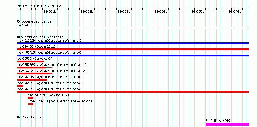The width and height of the screenshot is (257, 127).
Task: Open esv3587721 (1000GenomesConsortiumPhase3) label
Action: click(52, 71)
